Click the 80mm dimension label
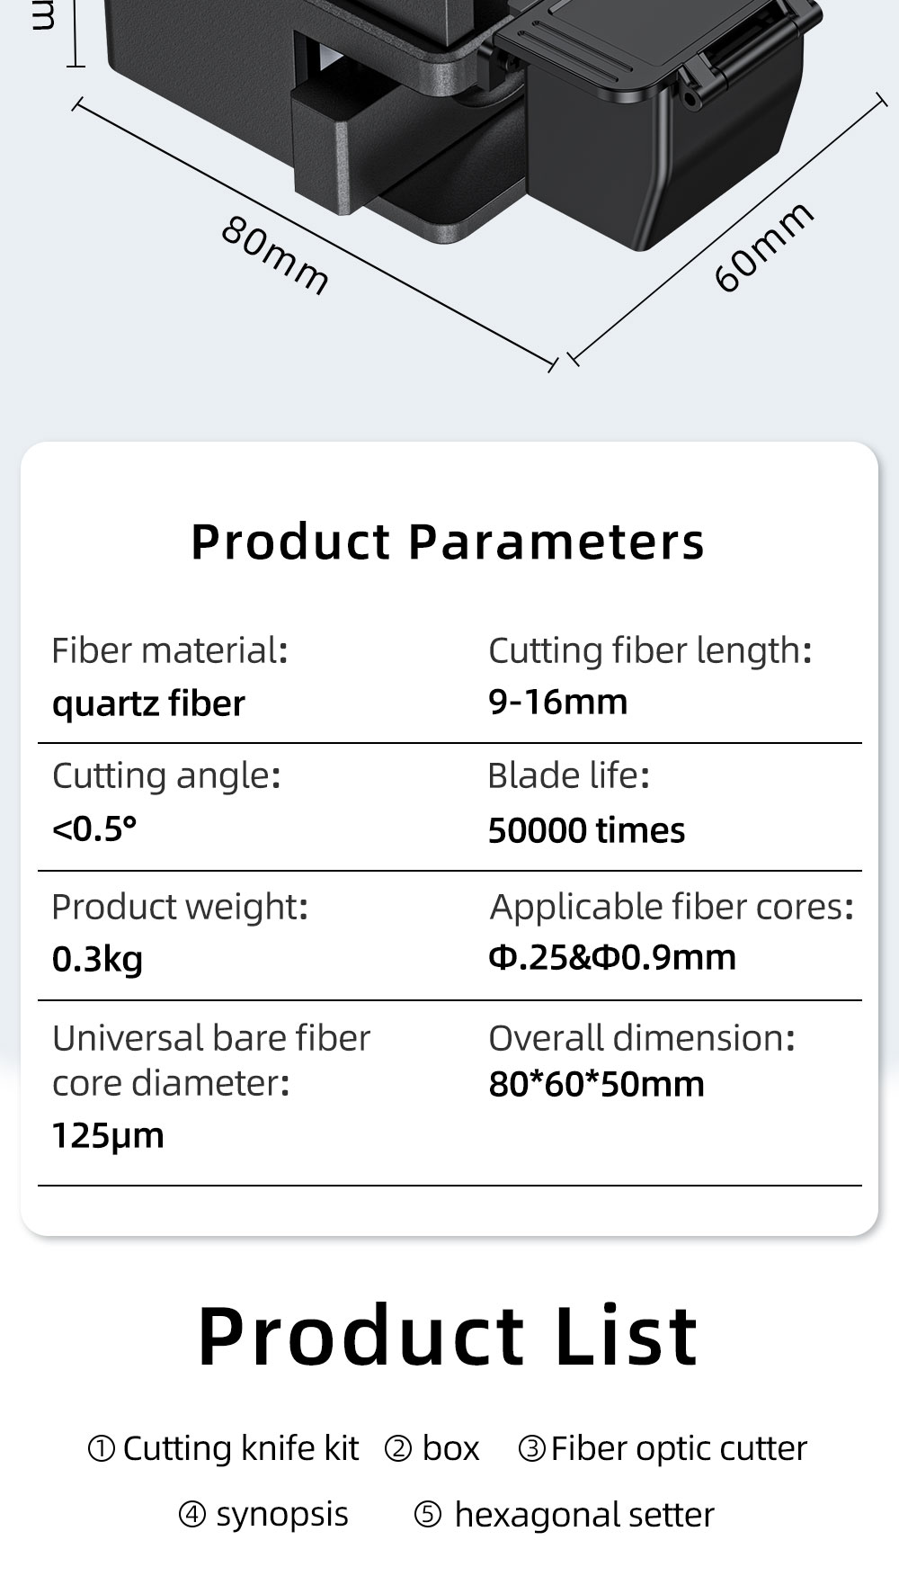This screenshot has height=1594, width=899. point(275,255)
